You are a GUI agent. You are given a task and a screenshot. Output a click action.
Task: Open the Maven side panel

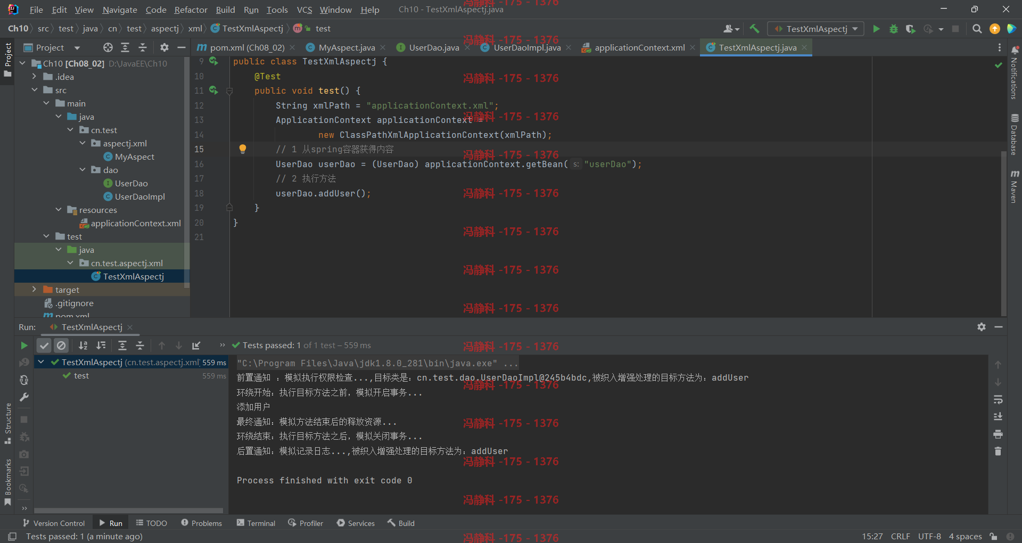tap(1015, 186)
